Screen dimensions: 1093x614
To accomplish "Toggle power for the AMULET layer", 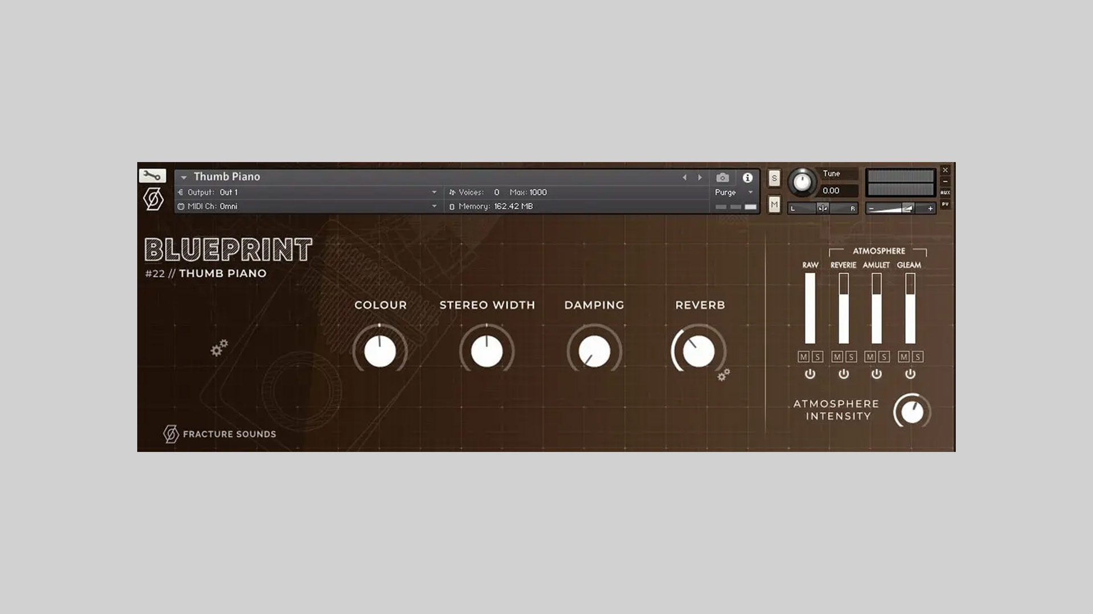I will [877, 374].
